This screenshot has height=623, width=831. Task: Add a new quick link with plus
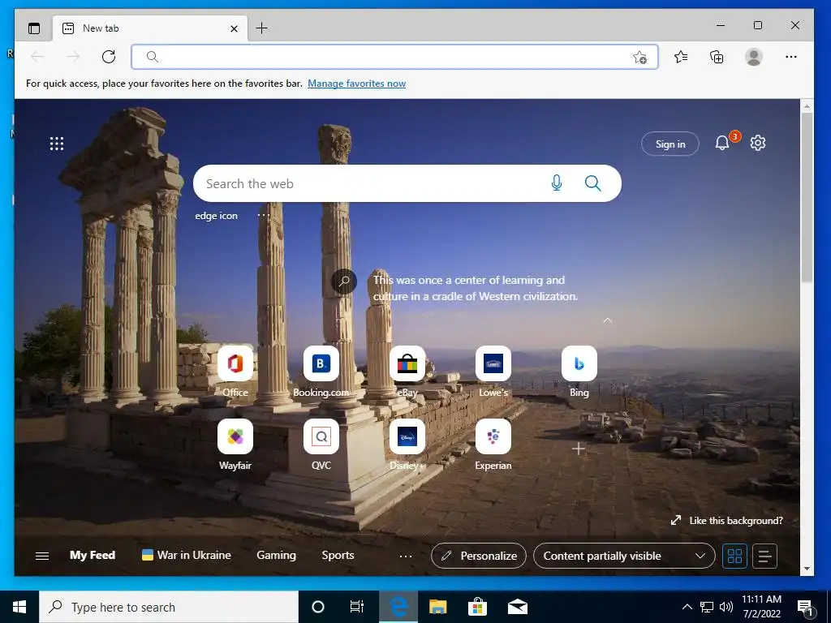579,449
